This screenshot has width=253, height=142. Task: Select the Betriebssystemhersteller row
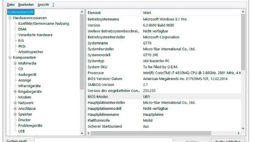click(x=164, y=37)
